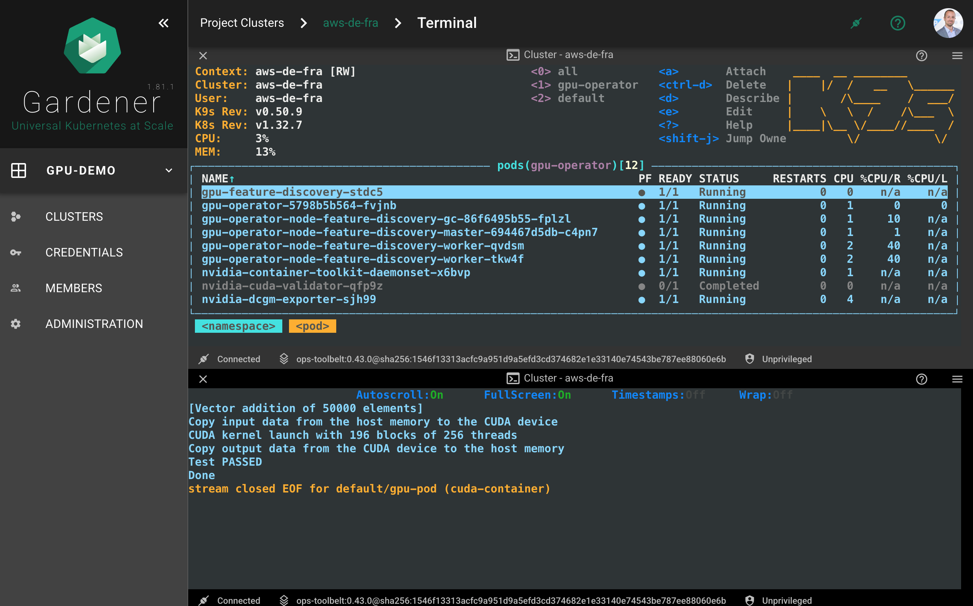Click terminal icon in lower pane title
The height and width of the screenshot is (606, 973).
513,378
